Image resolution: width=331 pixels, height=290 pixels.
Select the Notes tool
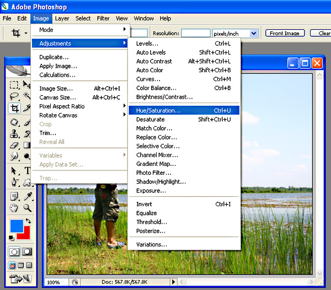click(14, 197)
